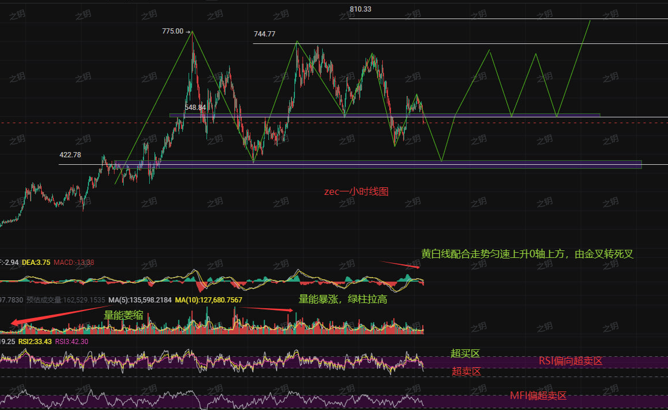The width and height of the screenshot is (668, 410).
Task: Click the red '超卖区' oversold label
Action: pyautogui.click(x=466, y=371)
